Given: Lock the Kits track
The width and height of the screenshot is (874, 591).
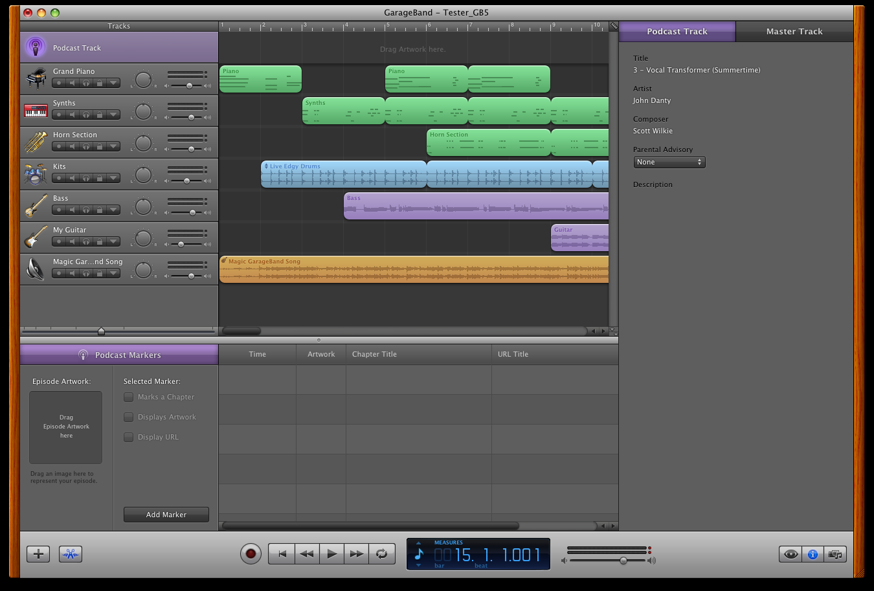Looking at the screenshot, I should [100, 178].
